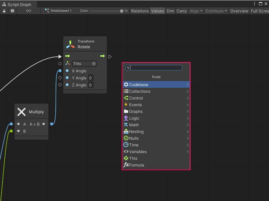
Task: Toggle Values display in the toolbar
Action: pos(158,11)
